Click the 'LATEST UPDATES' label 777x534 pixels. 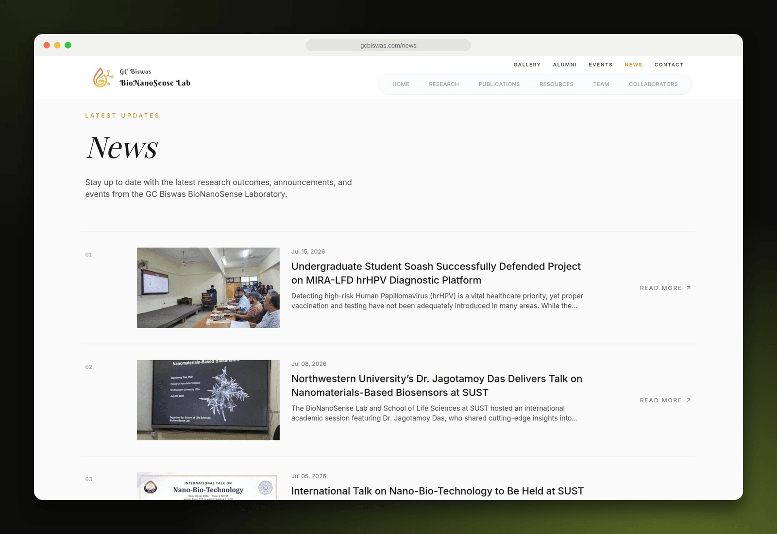point(122,116)
